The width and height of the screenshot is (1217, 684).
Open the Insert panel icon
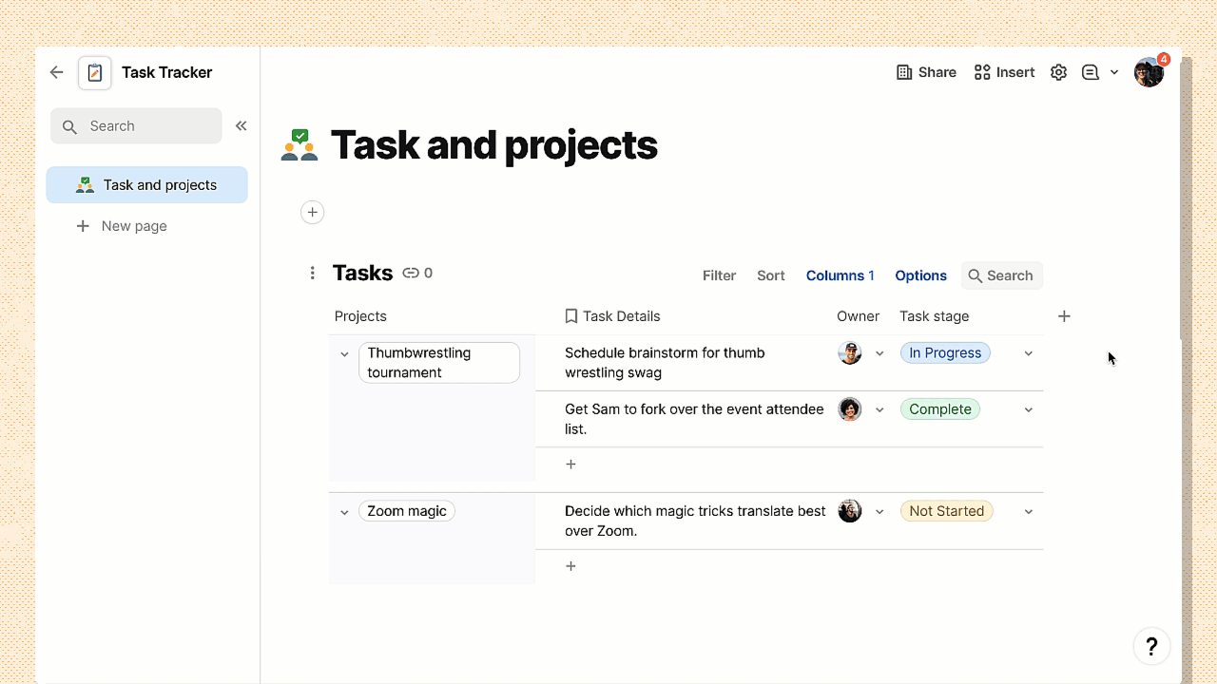tap(980, 71)
